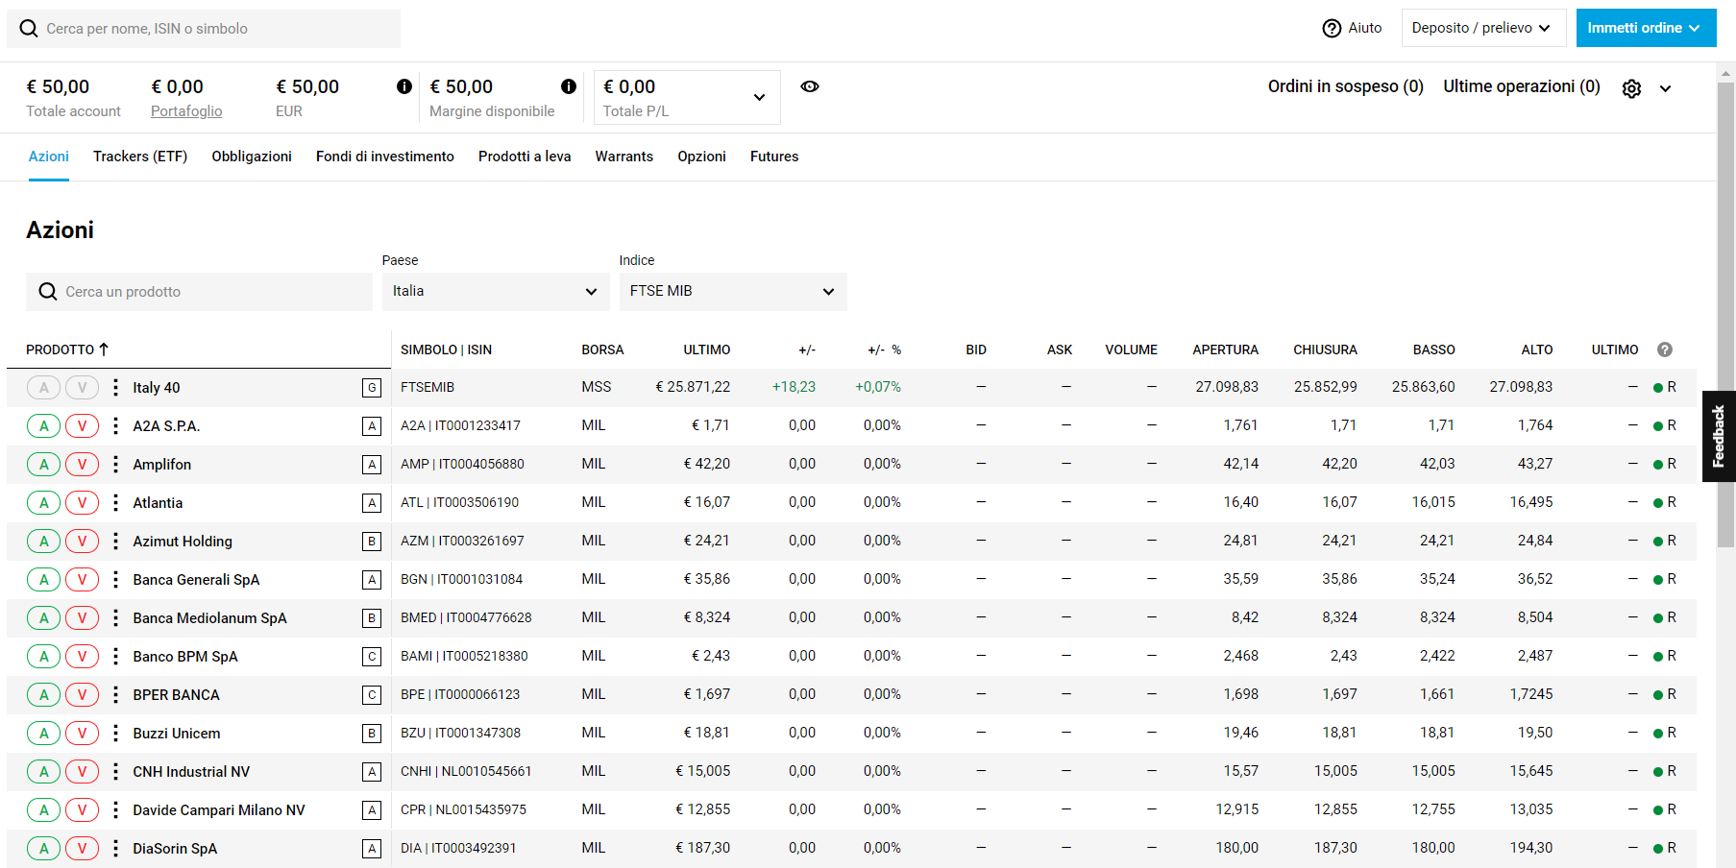Open Ultime operazioni (0)
The image size is (1736, 868).
click(x=1522, y=86)
